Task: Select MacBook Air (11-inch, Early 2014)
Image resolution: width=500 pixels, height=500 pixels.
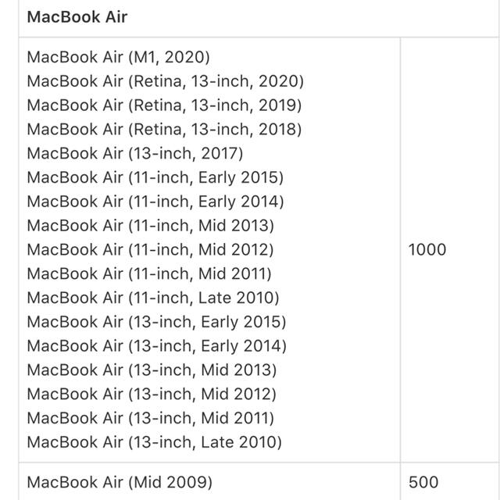Action: [x=155, y=202]
